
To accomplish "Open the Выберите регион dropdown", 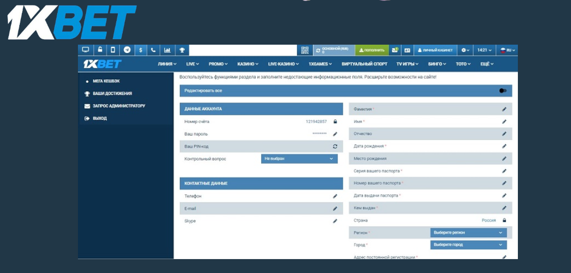I will pos(469,233).
